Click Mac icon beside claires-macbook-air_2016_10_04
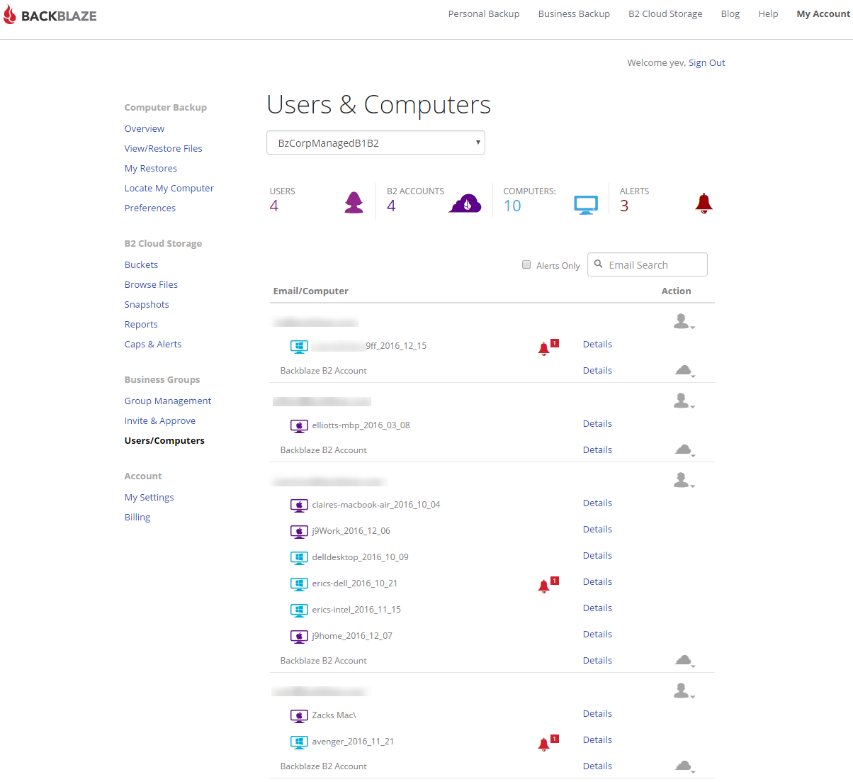 [x=299, y=505]
